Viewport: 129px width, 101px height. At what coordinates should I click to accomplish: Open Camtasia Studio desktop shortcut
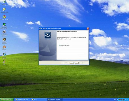pos(4,10)
